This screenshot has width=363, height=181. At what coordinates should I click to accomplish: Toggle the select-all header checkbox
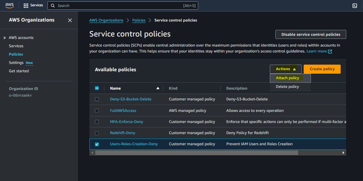pyautogui.click(x=97, y=88)
